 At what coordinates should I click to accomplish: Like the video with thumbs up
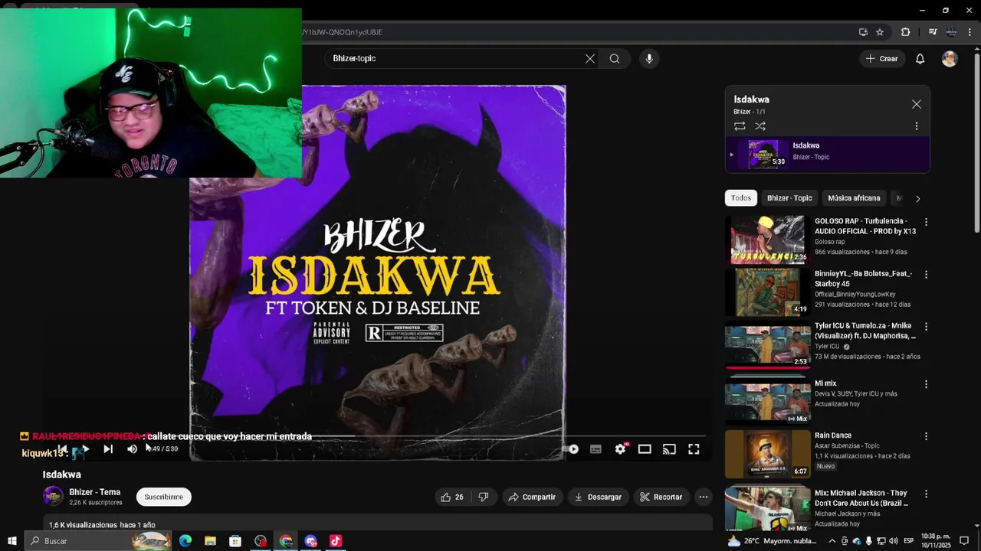[452, 497]
